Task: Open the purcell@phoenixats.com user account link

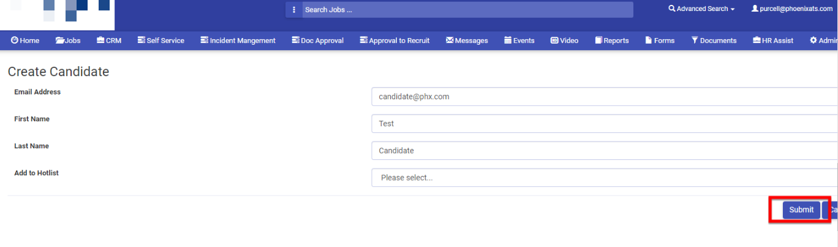Action: pyautogui.click(x=792, y=9)
